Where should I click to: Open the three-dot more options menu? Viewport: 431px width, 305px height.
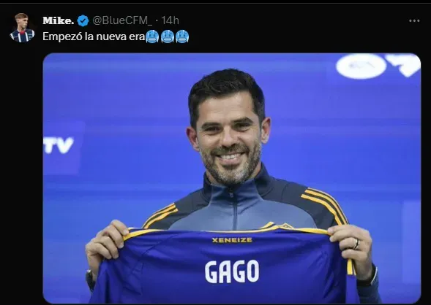tap(414, 21)
